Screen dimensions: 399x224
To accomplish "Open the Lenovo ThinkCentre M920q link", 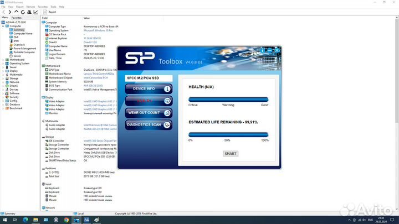I will [99, 74].
